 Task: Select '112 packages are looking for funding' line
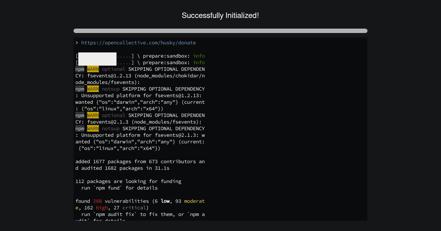(x=128, y=181)
